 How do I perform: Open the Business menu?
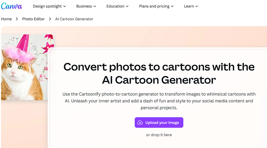[x=86, y=6]
